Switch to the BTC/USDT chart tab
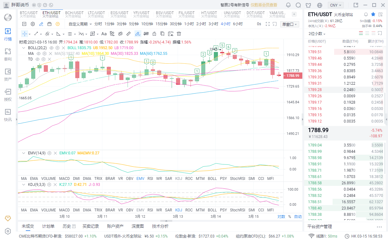Image resolution: width=388 pixels, height=241 pixels. (x=29, y=14)
